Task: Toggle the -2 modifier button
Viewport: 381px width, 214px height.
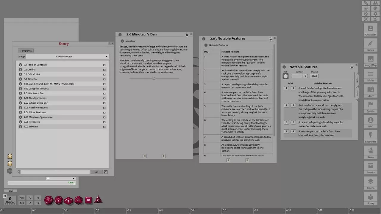Action: (30, 203)
